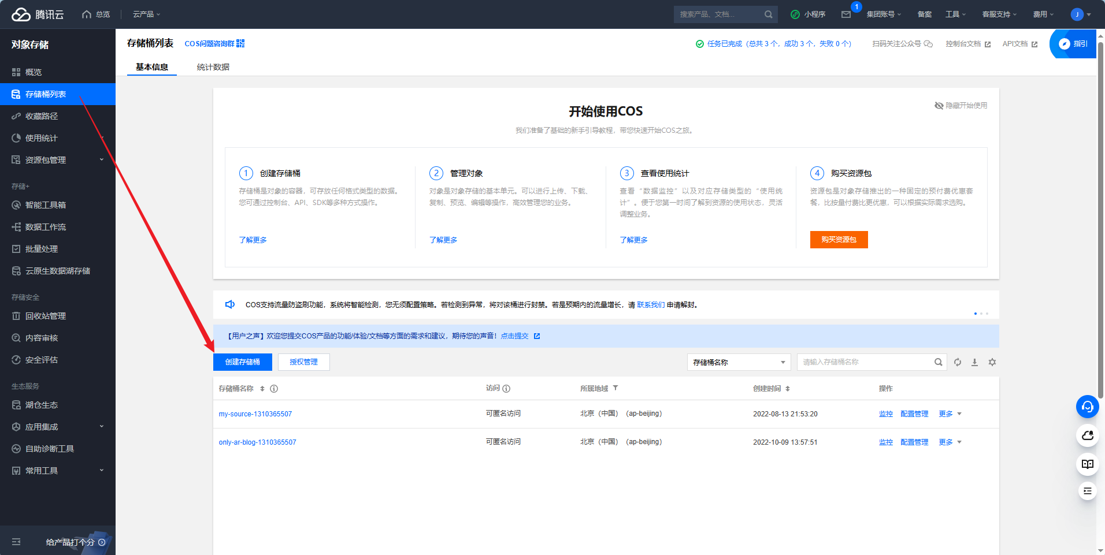
Task: Expand 资源包管理 sidebar item
Action: (x=58, y=160)
